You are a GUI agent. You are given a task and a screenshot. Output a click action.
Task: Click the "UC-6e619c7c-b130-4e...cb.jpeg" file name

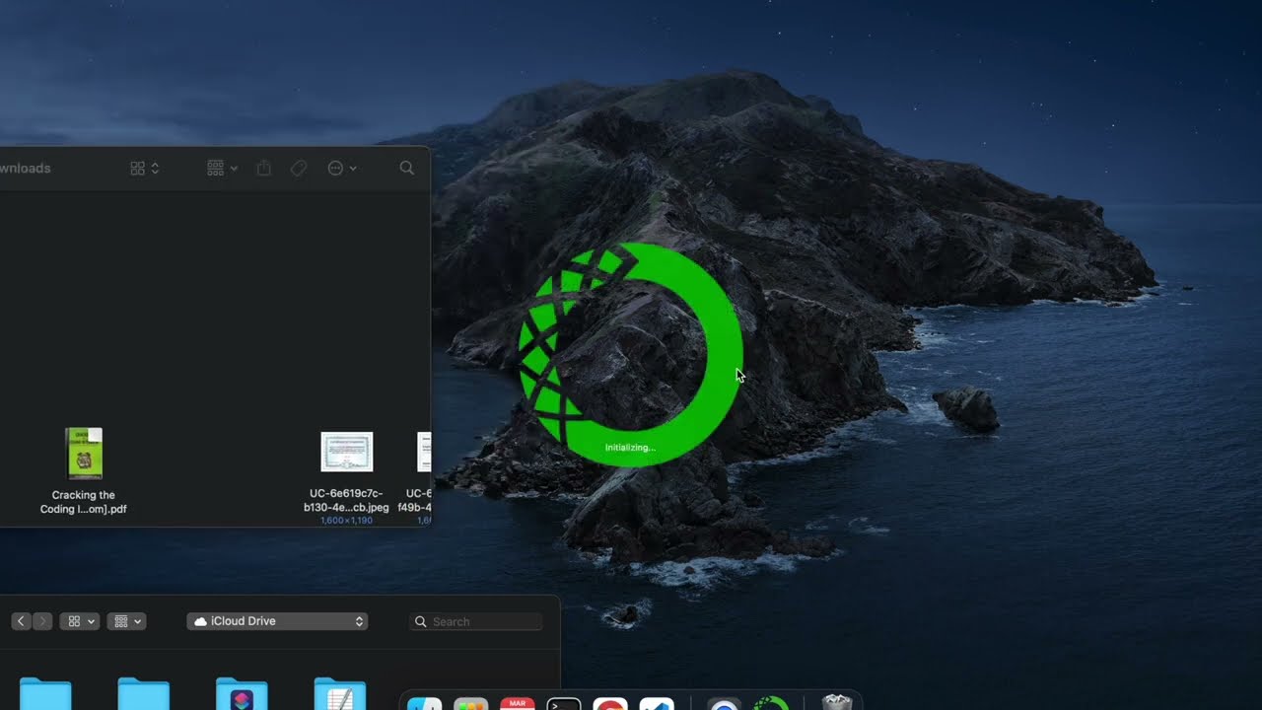point(346,500)
